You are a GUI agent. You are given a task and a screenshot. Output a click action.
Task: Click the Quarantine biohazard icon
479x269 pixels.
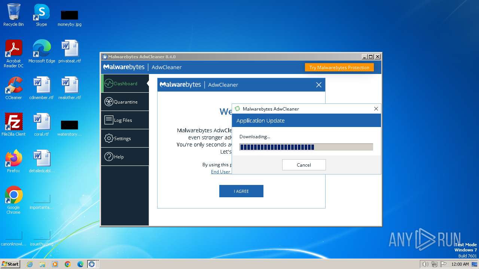[109, 102]
